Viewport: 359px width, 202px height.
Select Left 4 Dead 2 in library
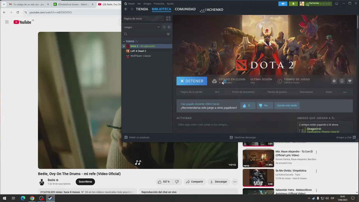[138, 51]
